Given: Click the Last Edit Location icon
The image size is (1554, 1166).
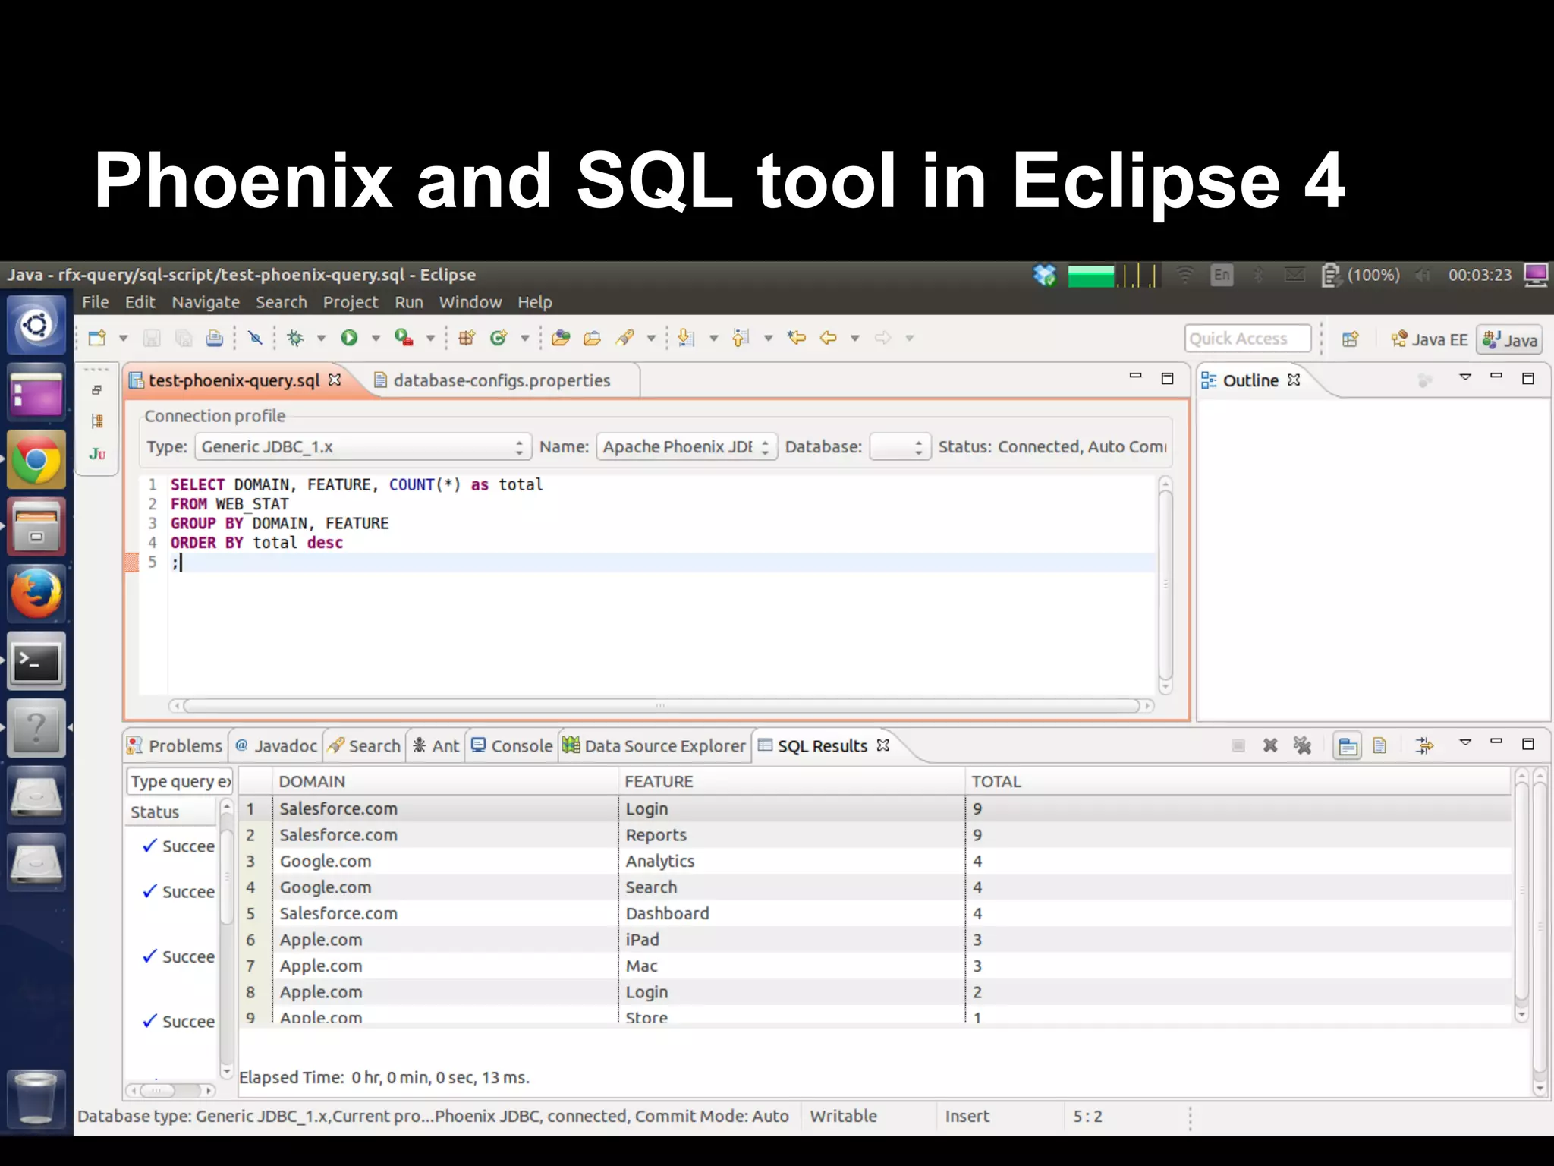Looking at the screenshot, I should click(796, 338).
